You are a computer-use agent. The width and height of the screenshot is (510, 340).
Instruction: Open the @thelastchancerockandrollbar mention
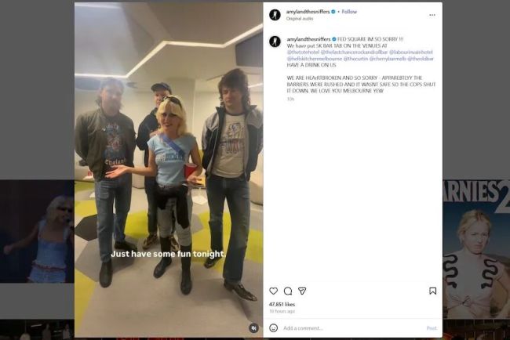coord(354,52)
